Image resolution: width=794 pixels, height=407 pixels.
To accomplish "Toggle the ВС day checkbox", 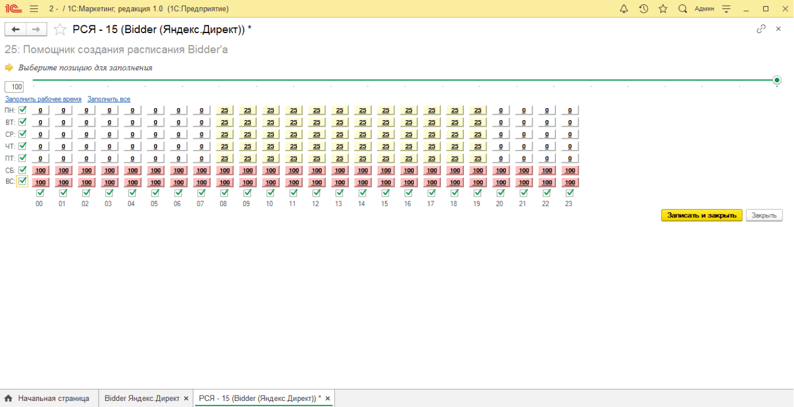I will point(23,181).
